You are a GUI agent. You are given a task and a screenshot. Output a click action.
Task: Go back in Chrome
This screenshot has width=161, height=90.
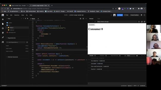tap(2, 8)
